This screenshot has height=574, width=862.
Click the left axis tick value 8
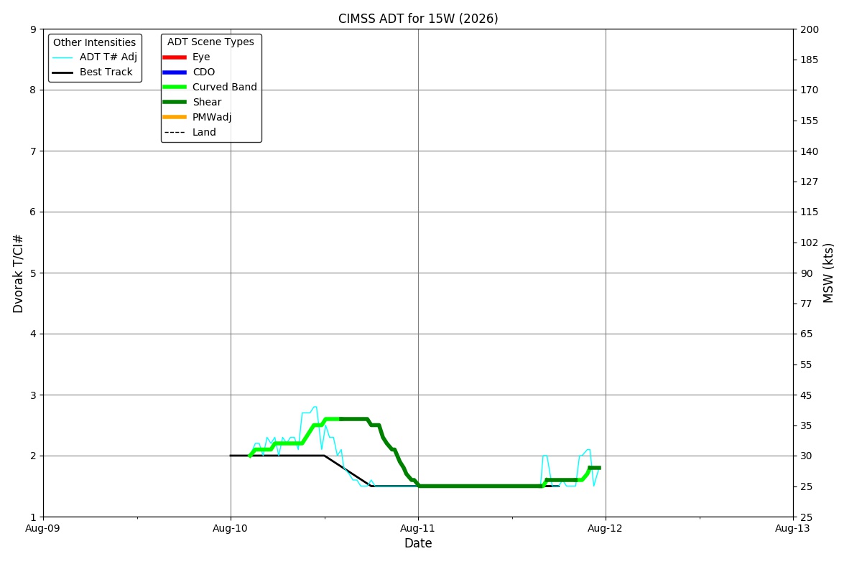(x=33, y=90)
